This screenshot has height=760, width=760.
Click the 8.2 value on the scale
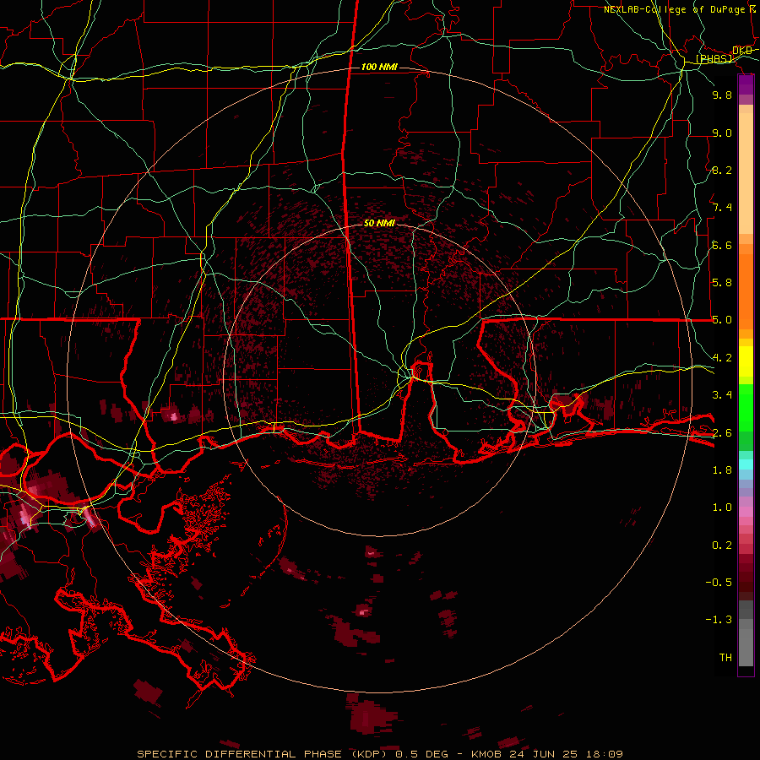722,170
